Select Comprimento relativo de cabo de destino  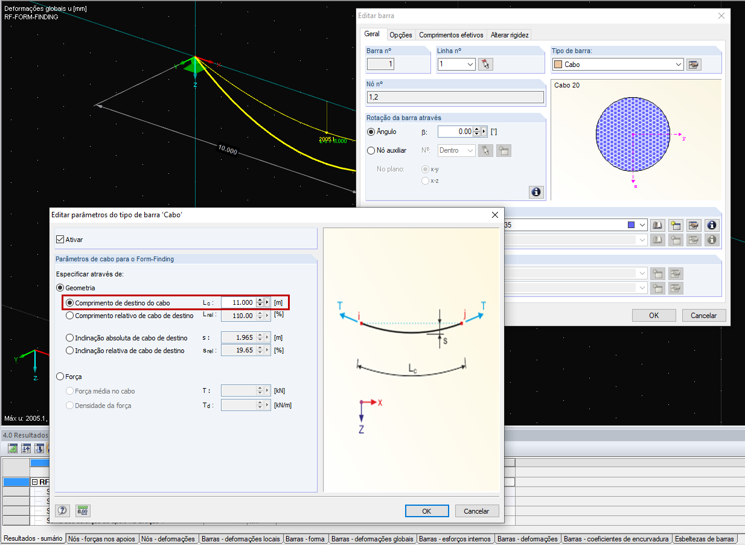click(x=70, y=315)
